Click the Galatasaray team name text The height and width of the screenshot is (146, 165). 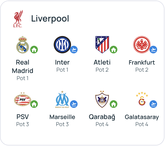(142, 117)
